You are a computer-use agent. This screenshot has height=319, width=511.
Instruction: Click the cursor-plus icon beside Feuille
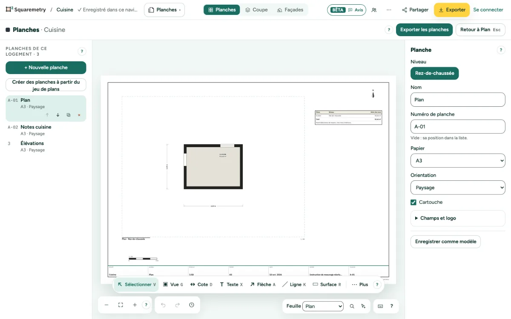tap(363, 306)
